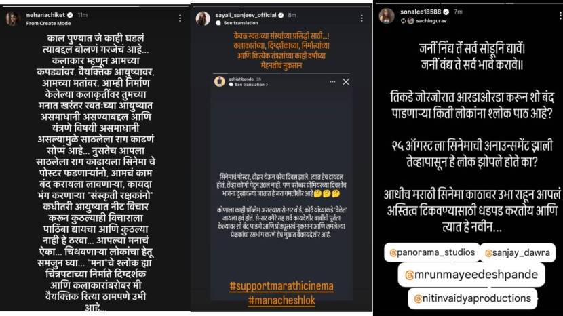
Task: Open nehanachiket's profile picture
Action: (12, 19)
